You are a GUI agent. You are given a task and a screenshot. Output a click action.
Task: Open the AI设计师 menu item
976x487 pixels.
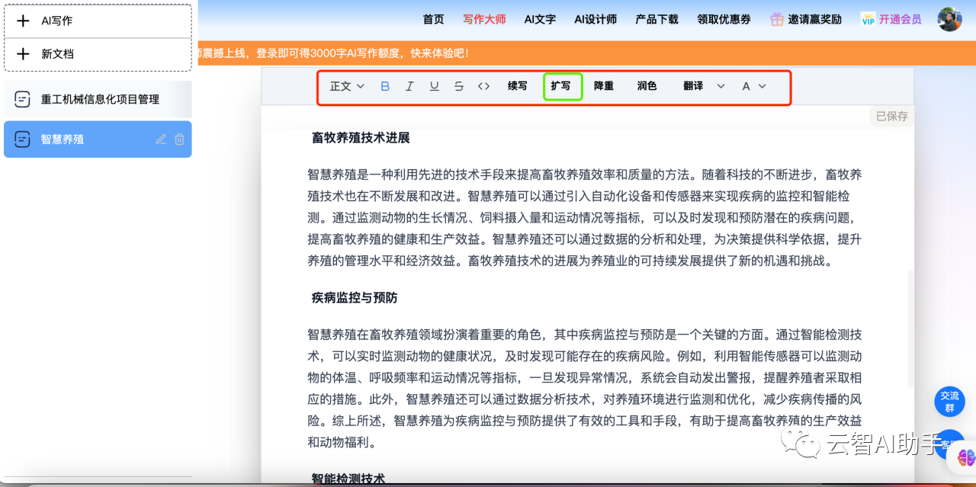pyautogui.click(x=596, y=19)
